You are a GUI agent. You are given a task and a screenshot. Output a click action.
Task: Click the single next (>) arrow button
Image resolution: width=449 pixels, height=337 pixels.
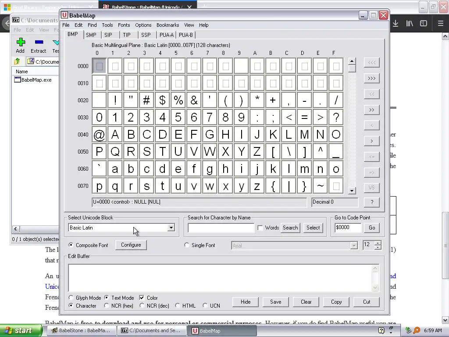click(371, 141)
